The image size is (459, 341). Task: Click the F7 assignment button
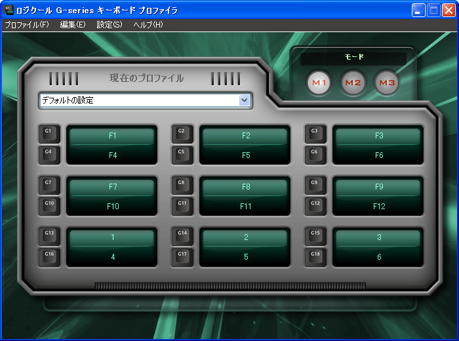(x=112, y=187)
